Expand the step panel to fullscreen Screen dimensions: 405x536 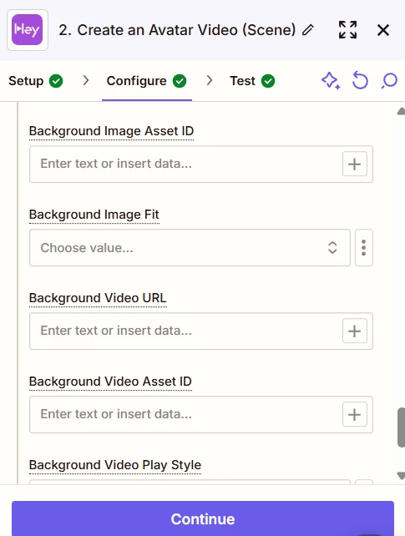pyautogui.click(x=347, y=30)
